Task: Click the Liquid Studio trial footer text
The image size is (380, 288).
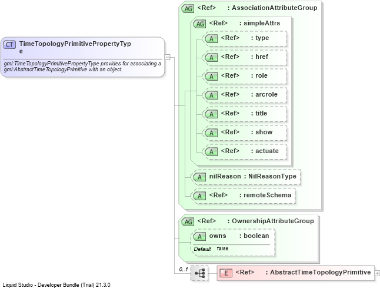Action: [56, 285]
